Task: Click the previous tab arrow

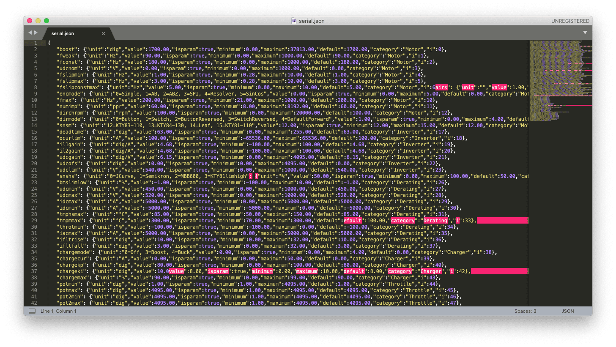Action: [30, 33]
